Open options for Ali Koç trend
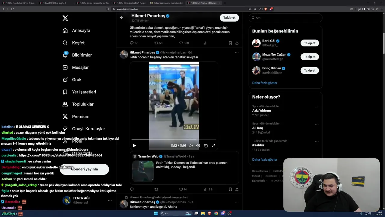This screenshot has width=385, height=217. (x=317, y=124)
